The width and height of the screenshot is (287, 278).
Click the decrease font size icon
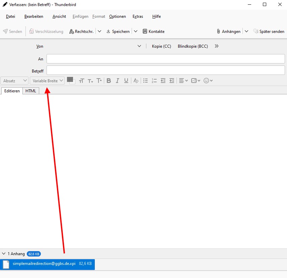pyautogui.click(x=90, y=81)
